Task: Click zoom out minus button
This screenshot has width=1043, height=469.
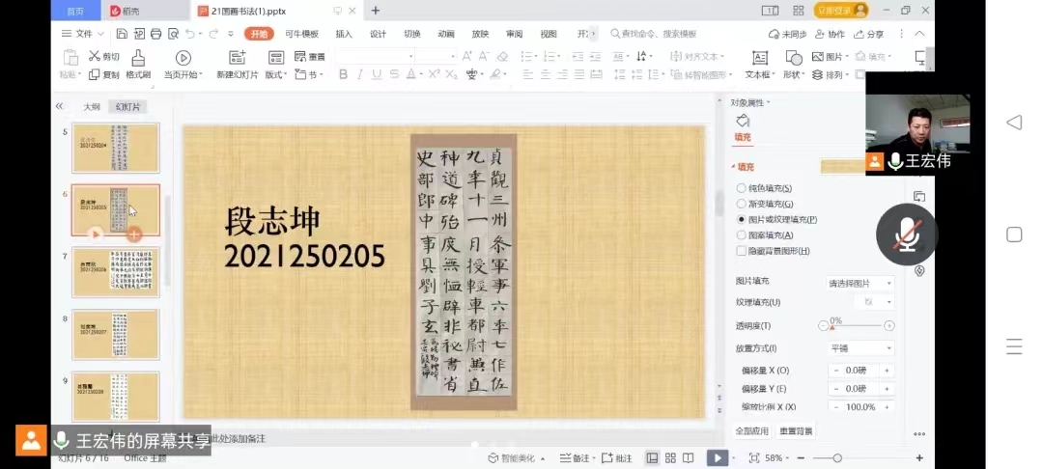Action: click(801, 457)
